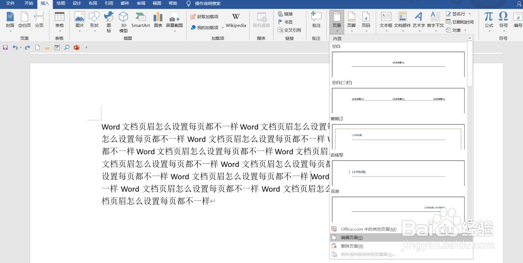Insert a symbol (符号)
This screenshot has height=263, width=523.
503,21
